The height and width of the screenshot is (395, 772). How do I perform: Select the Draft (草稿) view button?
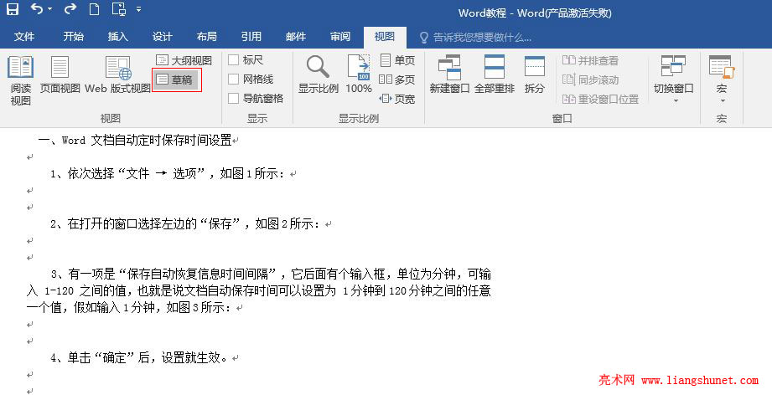(176, 80)
